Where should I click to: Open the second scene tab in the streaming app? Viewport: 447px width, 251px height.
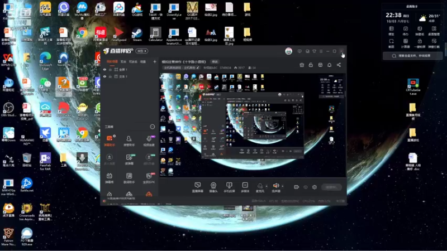click(123, 61)
